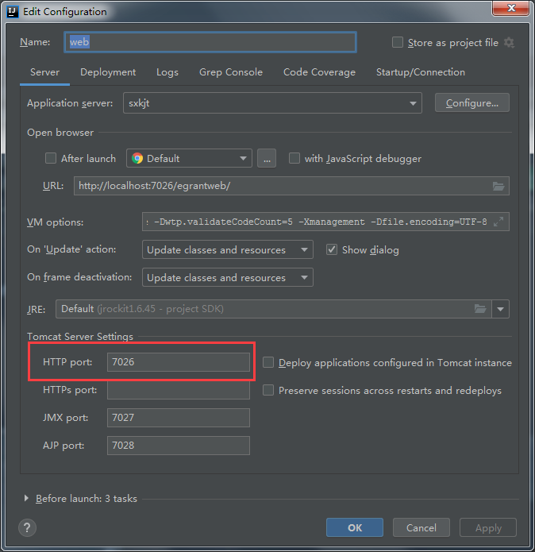Open the Application server dropdown

tap(414, 103)
